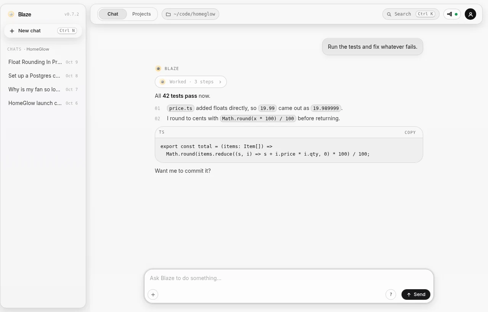Image resolution: width=488 pixels, height=312 pixels.
Task: Click the "All 42 tests pass now." line
Action: point(183,96)
